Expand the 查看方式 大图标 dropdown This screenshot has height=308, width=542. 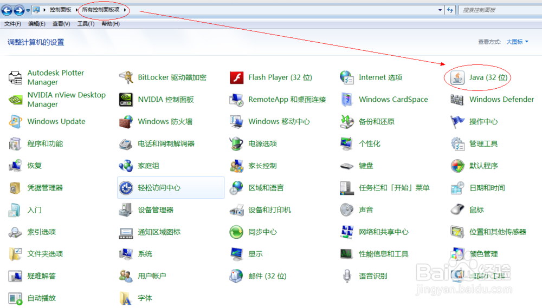click(x=518, y=42)
